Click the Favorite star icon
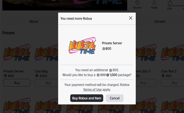The image size is (184, 113). [137, 3]
